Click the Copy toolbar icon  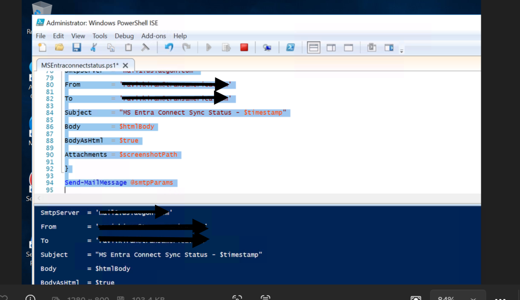111,48
